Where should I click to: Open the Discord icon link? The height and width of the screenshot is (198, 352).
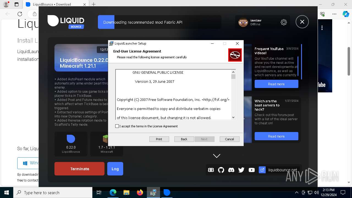[x=231, y=170]
